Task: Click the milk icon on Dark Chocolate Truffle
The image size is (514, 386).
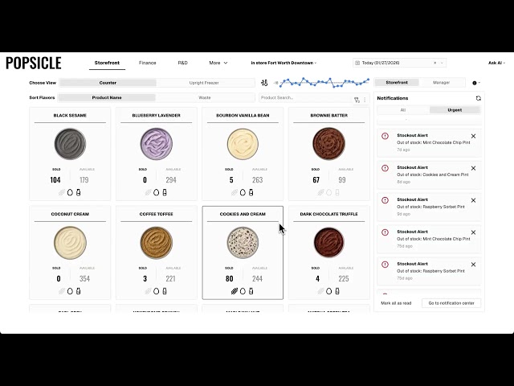Action: 337,291
